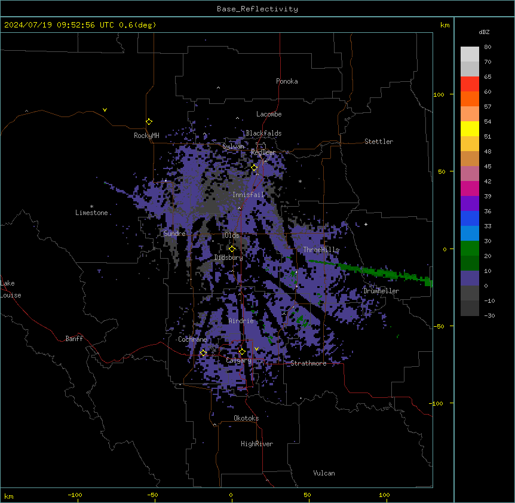
Task: Click the white plus marker northwest of Drumheller
Action: click(x=366, y=224)
